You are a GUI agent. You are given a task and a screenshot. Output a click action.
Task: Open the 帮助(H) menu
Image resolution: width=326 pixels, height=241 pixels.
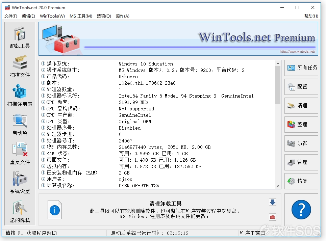click(311, 16)
